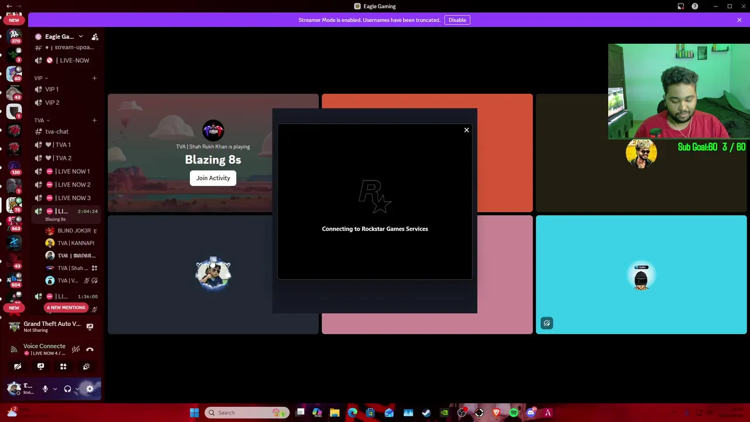Open the server with the 563 badge

[x=14, y=223]
